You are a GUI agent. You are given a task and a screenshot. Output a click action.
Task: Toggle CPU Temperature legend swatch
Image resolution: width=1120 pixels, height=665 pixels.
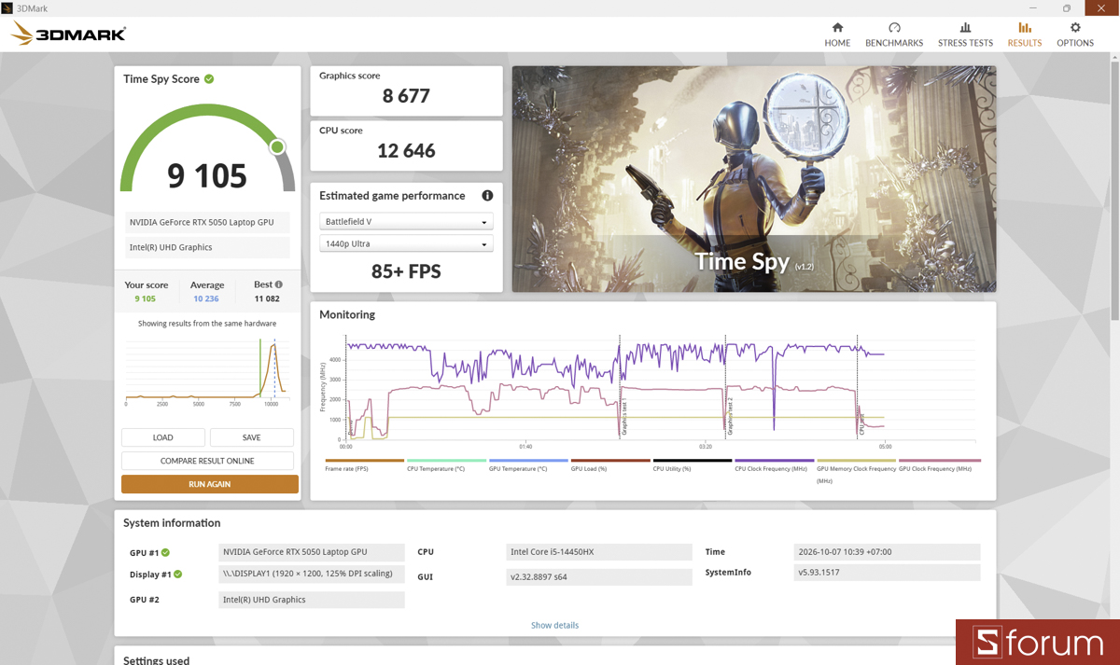point(447,460)
